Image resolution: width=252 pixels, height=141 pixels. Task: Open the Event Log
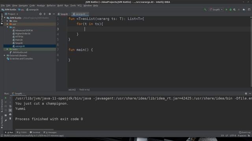[245, 132]
